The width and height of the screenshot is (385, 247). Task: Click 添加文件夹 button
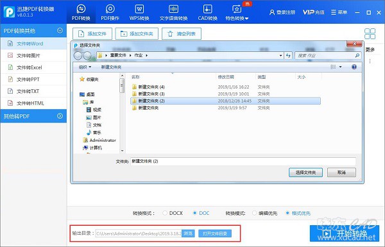(x=137, y=33)
